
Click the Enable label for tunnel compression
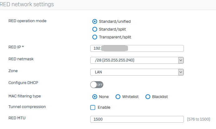[104, 107]
